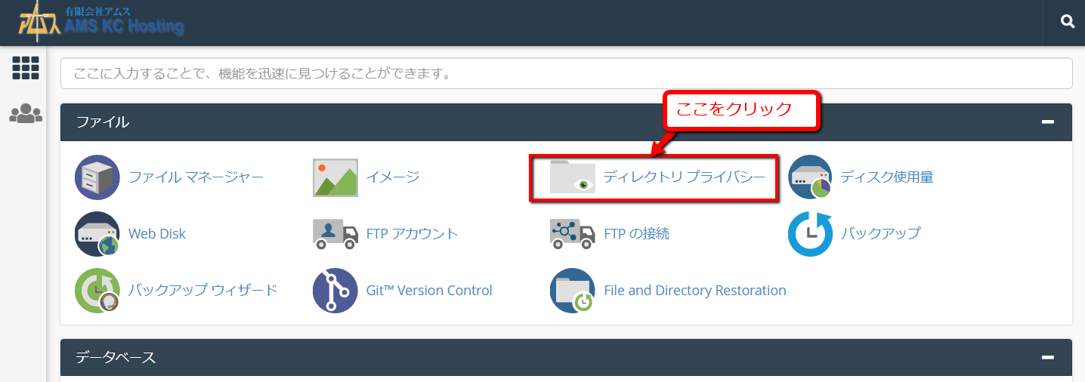The image size is (1085, 382).
Task: Click the バックアップ ウィザード link
Action: coord(203,290)
